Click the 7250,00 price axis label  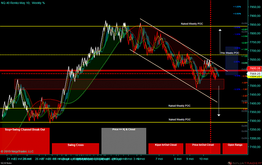pos(255,130)
